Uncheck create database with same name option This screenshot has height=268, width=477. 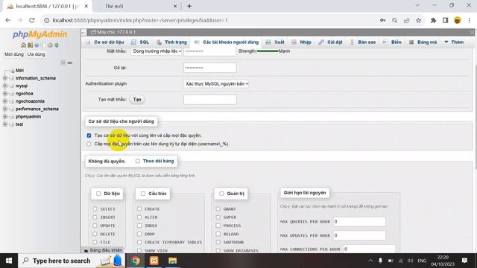(x=89, y=135)
